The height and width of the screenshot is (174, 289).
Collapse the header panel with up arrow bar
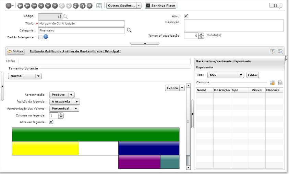pyautogui.click(x=145, y=43)
